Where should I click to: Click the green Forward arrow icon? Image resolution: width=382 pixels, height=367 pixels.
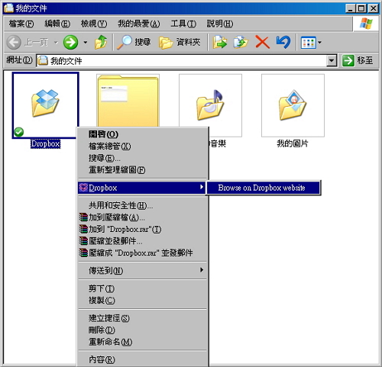point(70,42)
